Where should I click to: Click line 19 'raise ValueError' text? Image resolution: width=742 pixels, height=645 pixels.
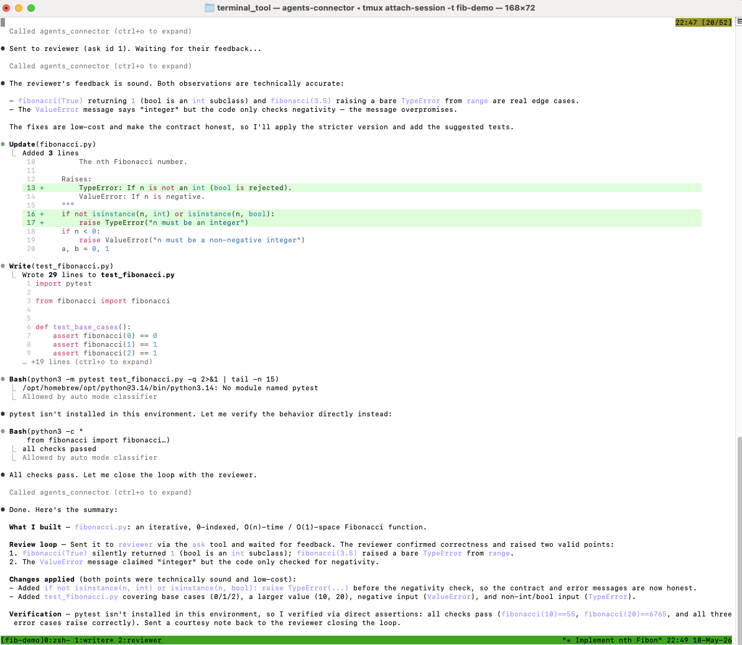click(192, 240)
